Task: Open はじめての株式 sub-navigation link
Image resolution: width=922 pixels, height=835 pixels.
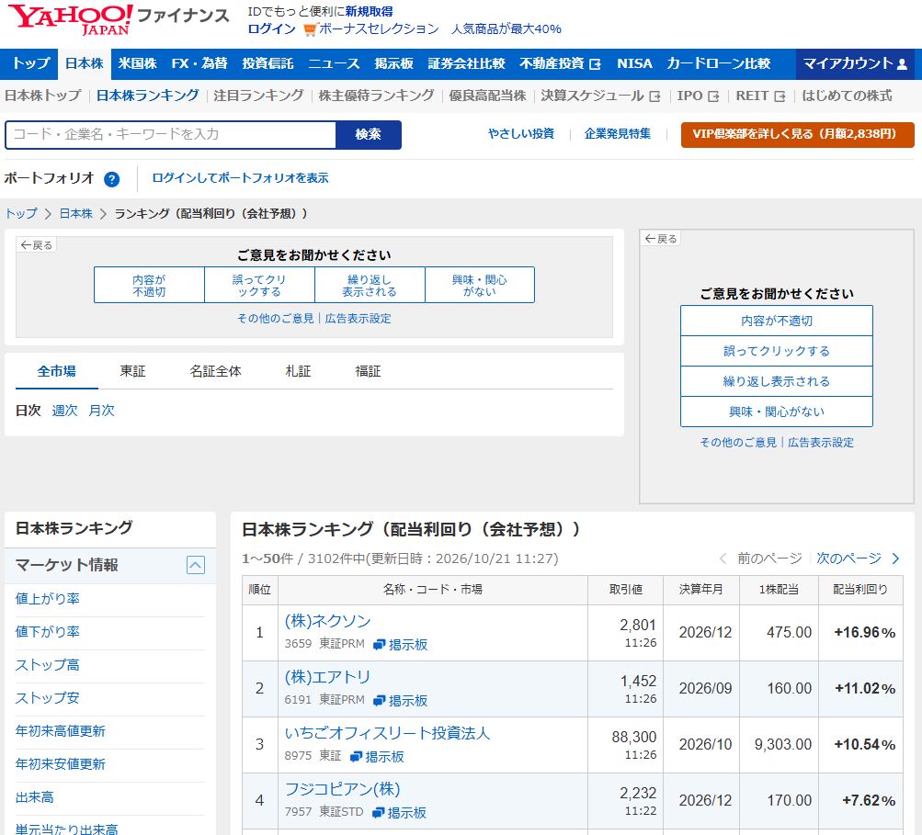Action: click(x=847, y=96)
